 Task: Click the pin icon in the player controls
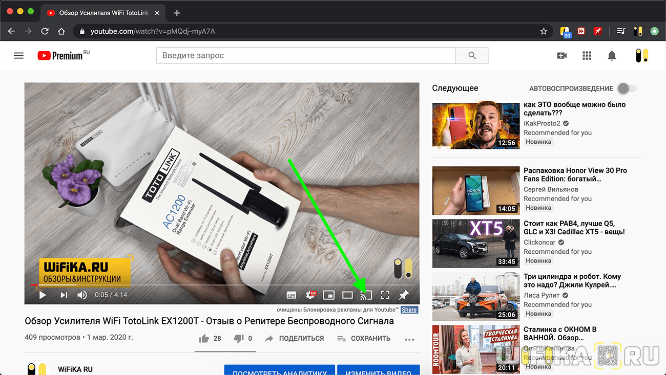(x=404, y=295)
